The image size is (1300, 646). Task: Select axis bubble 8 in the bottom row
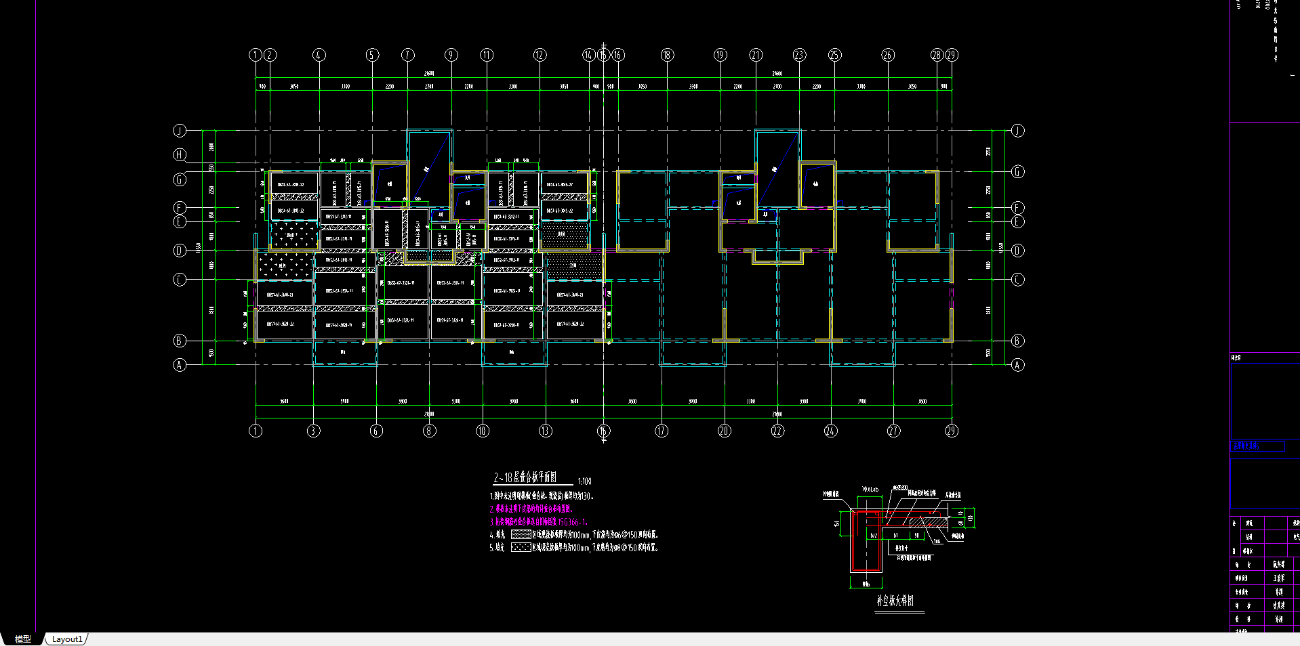coord(429,431)
